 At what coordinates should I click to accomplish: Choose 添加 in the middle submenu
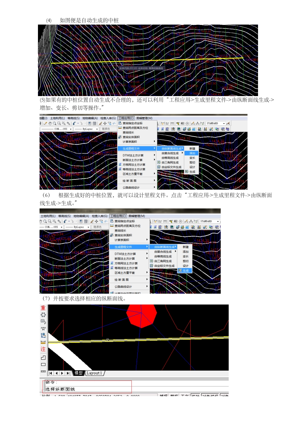192,153
